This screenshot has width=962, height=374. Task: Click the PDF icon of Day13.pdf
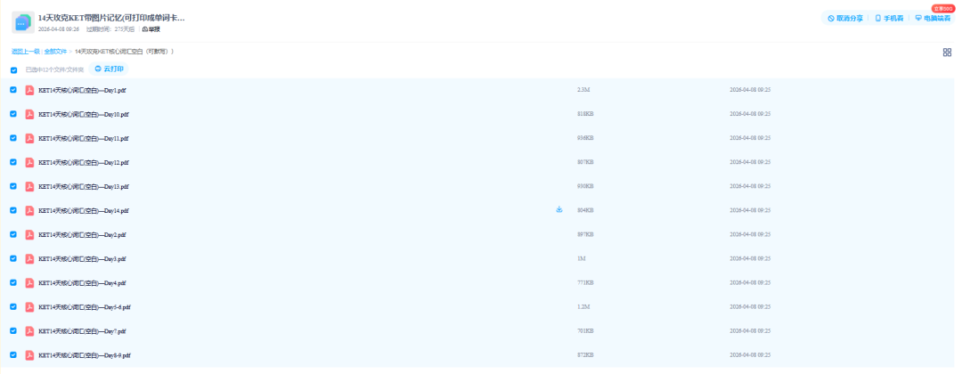29,186
